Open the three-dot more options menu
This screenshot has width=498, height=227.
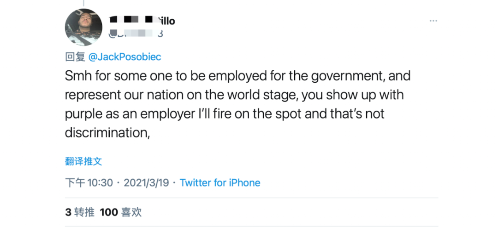coord(433,21)
